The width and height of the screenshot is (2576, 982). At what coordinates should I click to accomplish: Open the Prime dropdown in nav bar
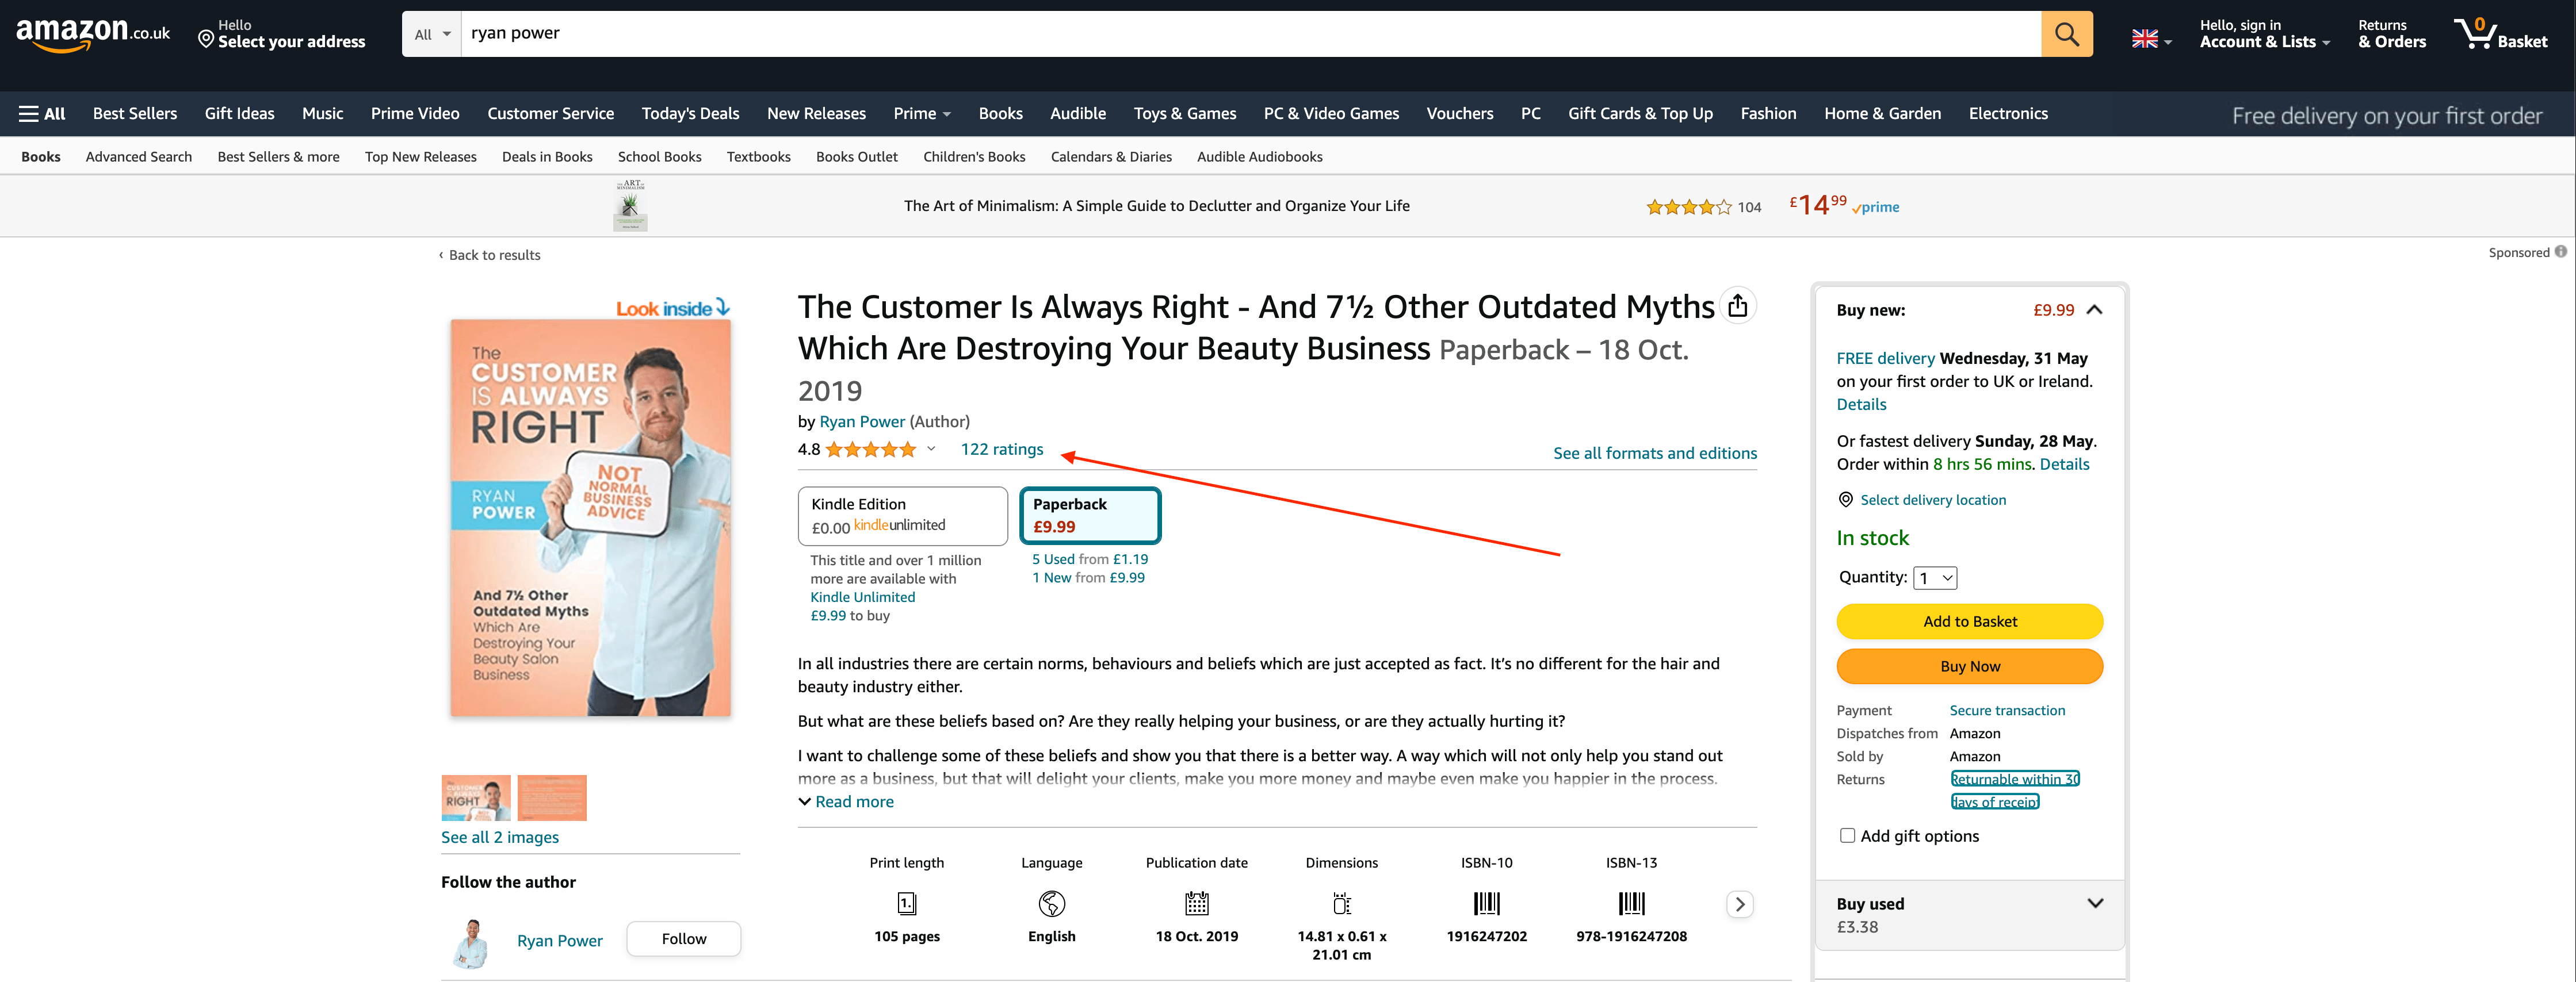(921, 114)
